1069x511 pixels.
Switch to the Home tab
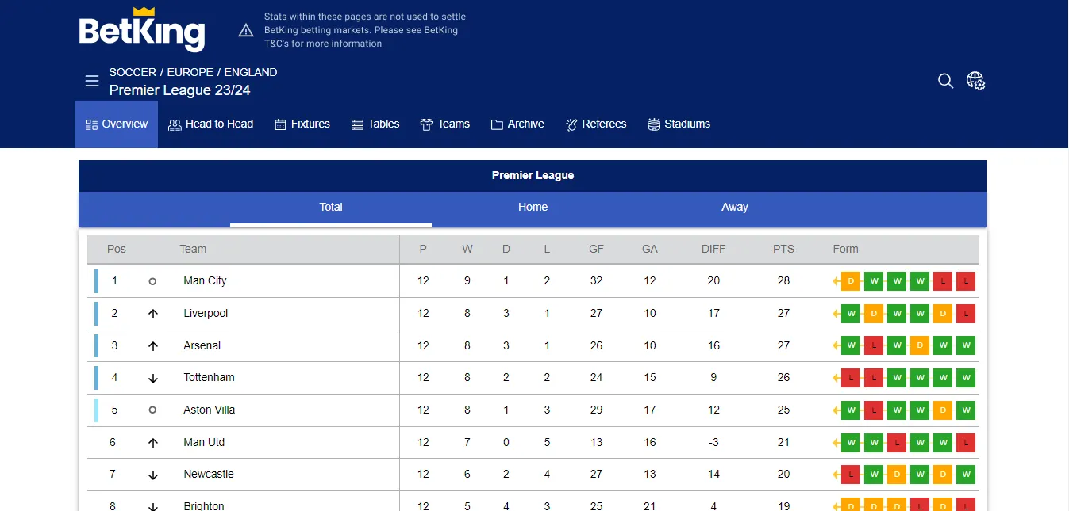pos(533,207)
